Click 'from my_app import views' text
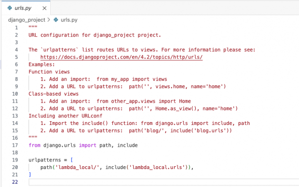The image size is (299, 187). (132, 79)
